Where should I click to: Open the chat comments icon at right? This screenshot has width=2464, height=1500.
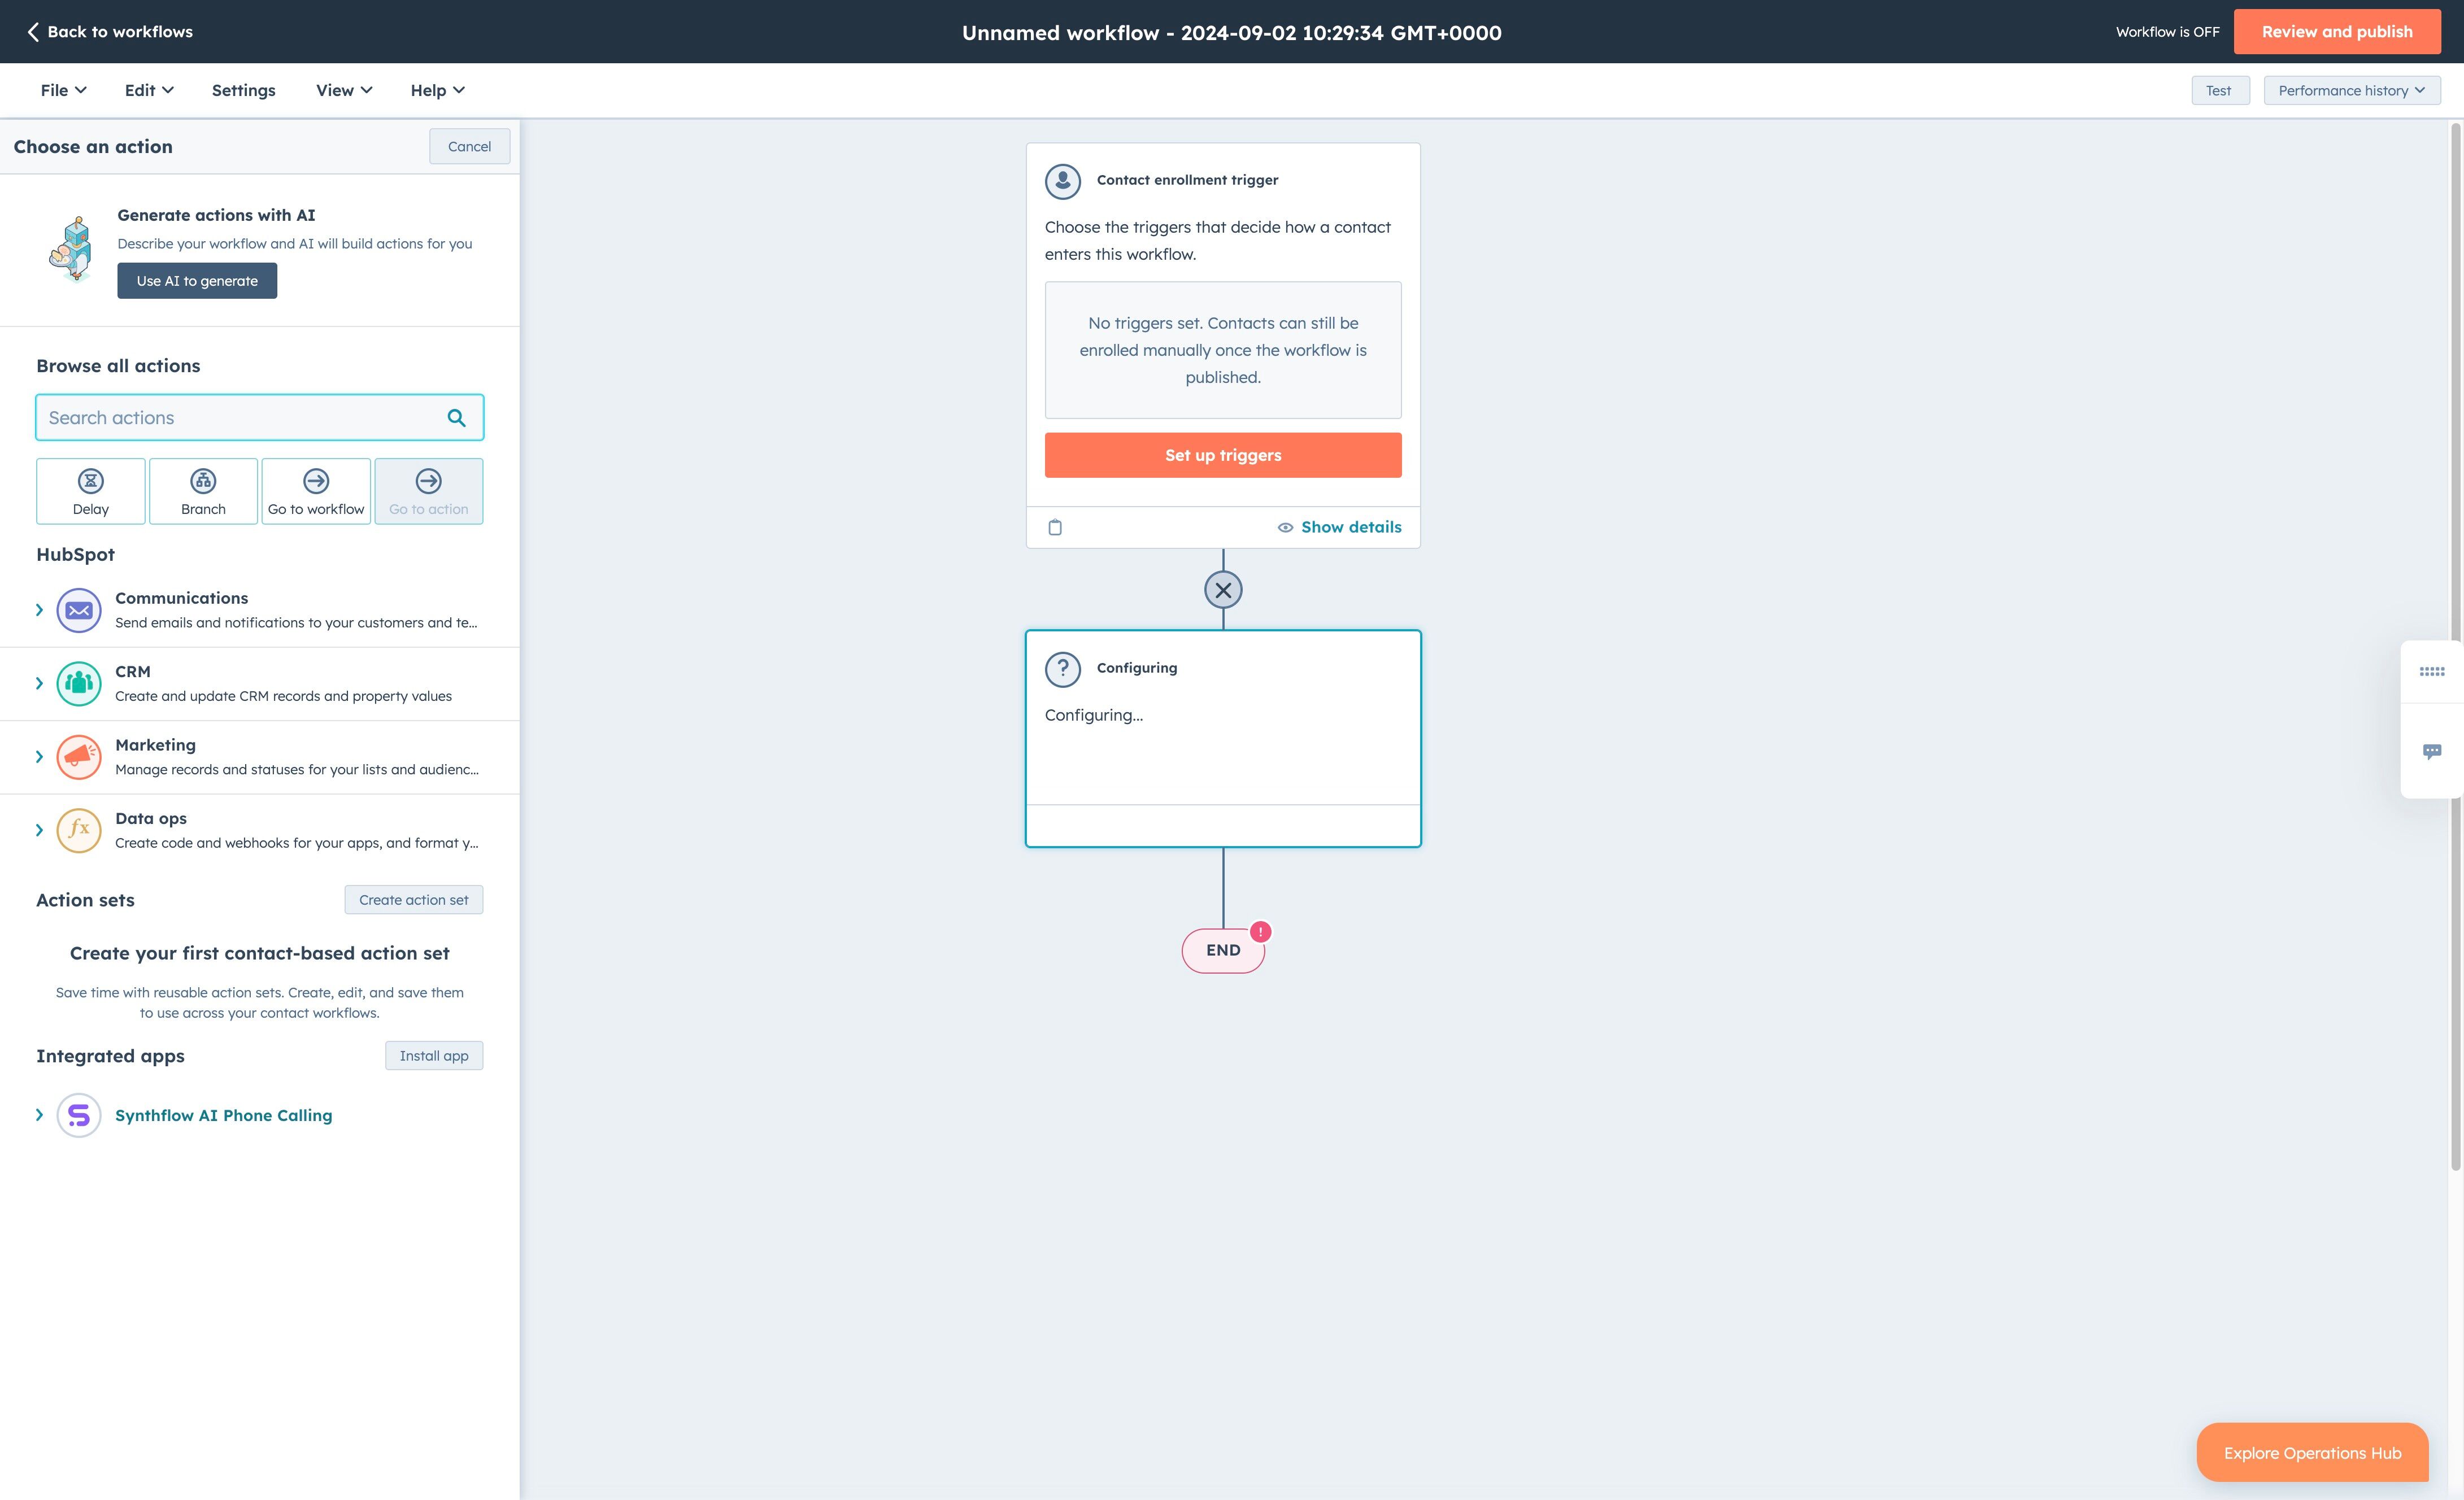click(x=2431, y=751)
